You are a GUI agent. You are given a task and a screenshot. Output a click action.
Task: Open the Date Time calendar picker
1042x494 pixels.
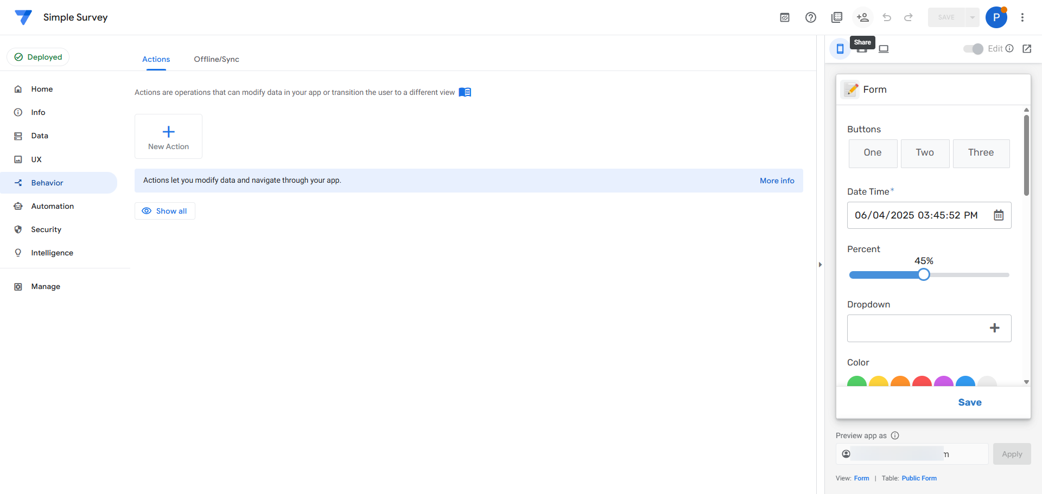pos(999,215)
